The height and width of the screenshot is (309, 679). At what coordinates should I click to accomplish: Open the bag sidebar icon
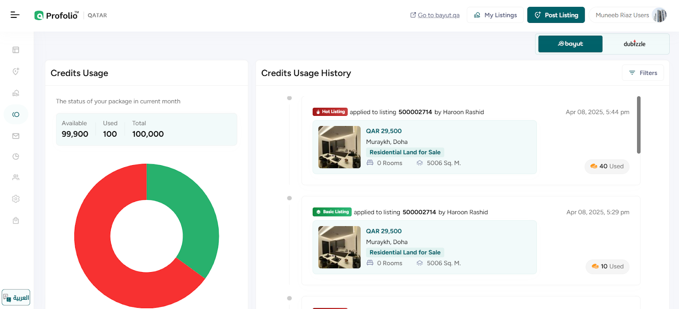coord(16,220)
